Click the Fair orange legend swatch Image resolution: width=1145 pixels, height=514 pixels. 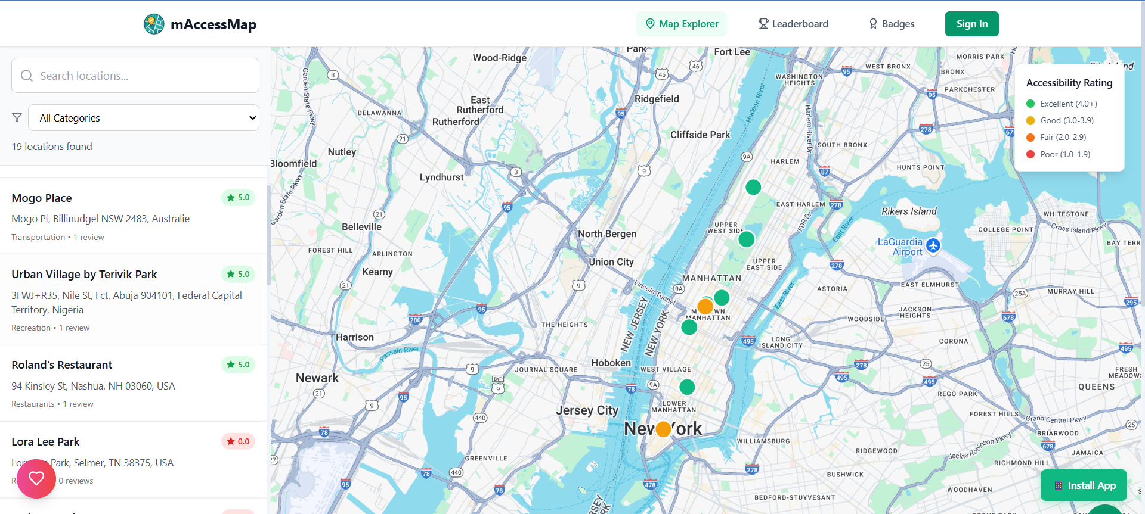click(x=1030, y=137)
